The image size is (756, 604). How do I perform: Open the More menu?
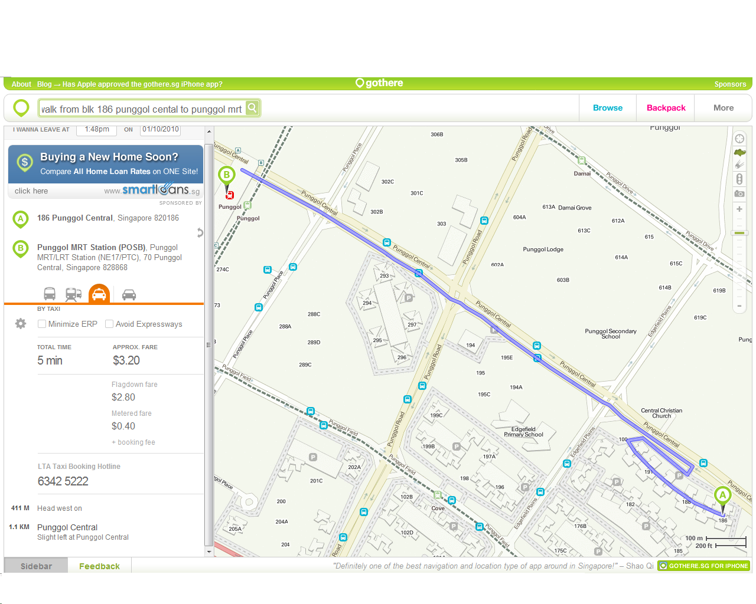click(723, 108)
